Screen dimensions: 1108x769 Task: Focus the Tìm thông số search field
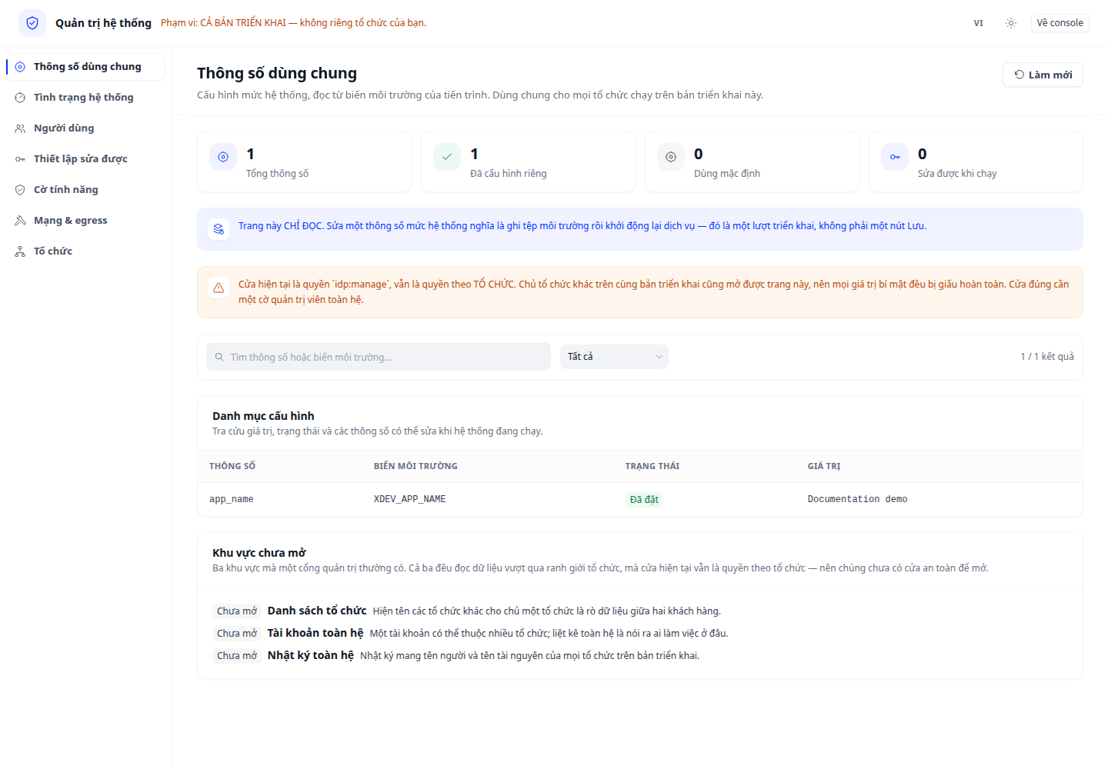[379, 357]
